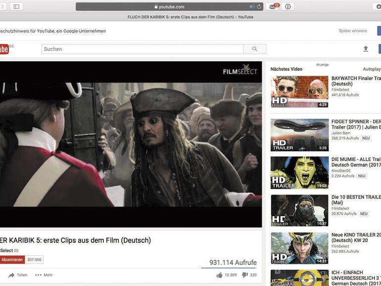This screenshot has height=286, width=381.
Task: Click the Teilen share arrow icon
Action: 11,275
